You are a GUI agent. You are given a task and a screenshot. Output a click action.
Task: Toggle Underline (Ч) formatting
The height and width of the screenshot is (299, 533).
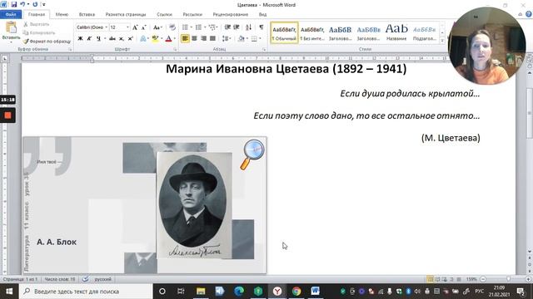point(98,39)
